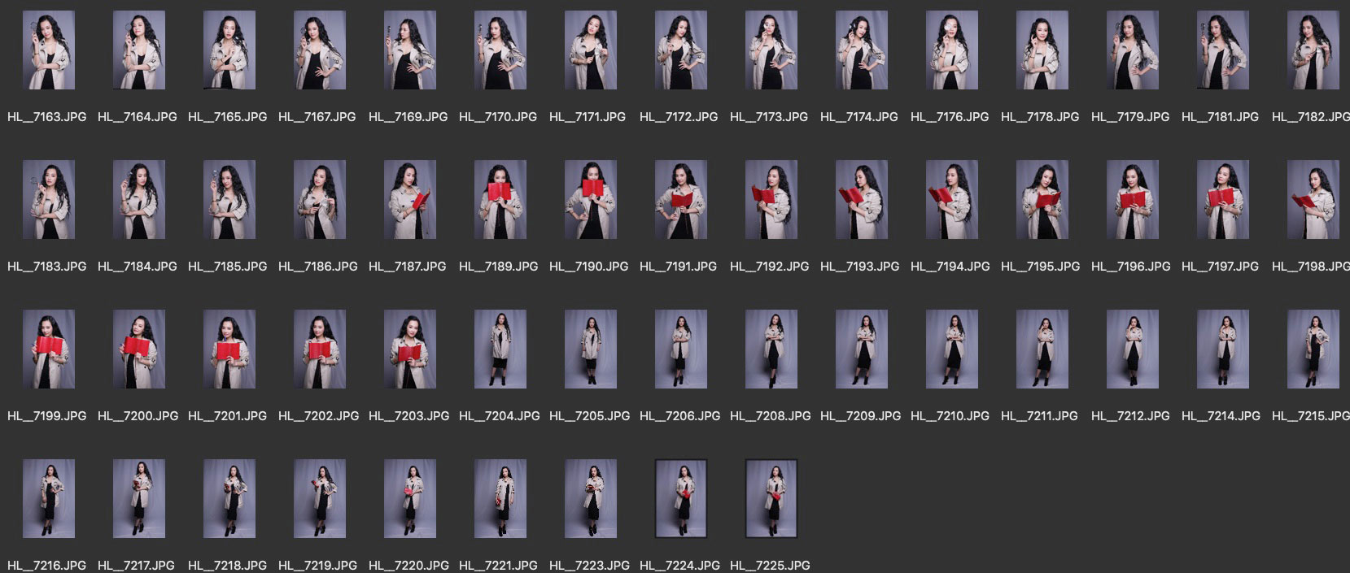Select full-body shot HL__7204.JPG
The image size is (1350, 573).
[500, 349]
